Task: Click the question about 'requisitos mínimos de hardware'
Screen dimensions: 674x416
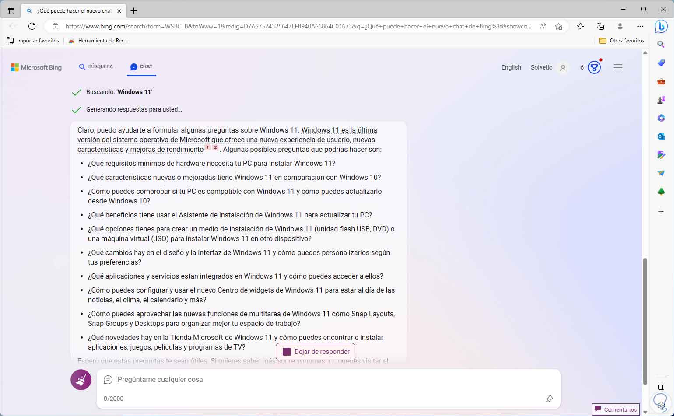Action: (x=211, y=163)
